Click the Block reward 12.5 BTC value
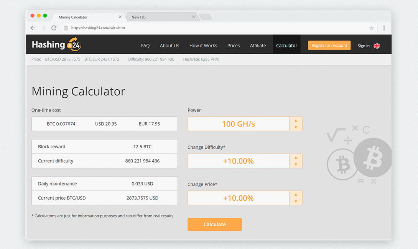Viewport: 418px width, 249px height. 142,147
